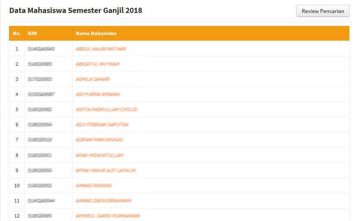Open the student name link in row 9
Screen dimensions: 358x221
point(106,170)
